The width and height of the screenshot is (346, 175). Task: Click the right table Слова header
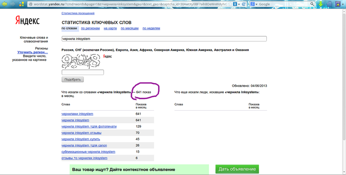click(179, 104)
